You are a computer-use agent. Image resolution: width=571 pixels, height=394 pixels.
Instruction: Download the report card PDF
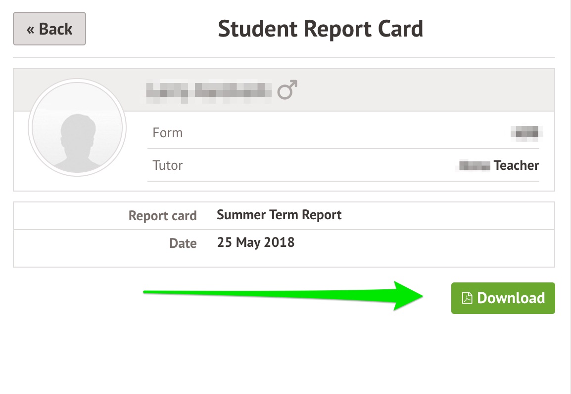(x=503, y=298)
